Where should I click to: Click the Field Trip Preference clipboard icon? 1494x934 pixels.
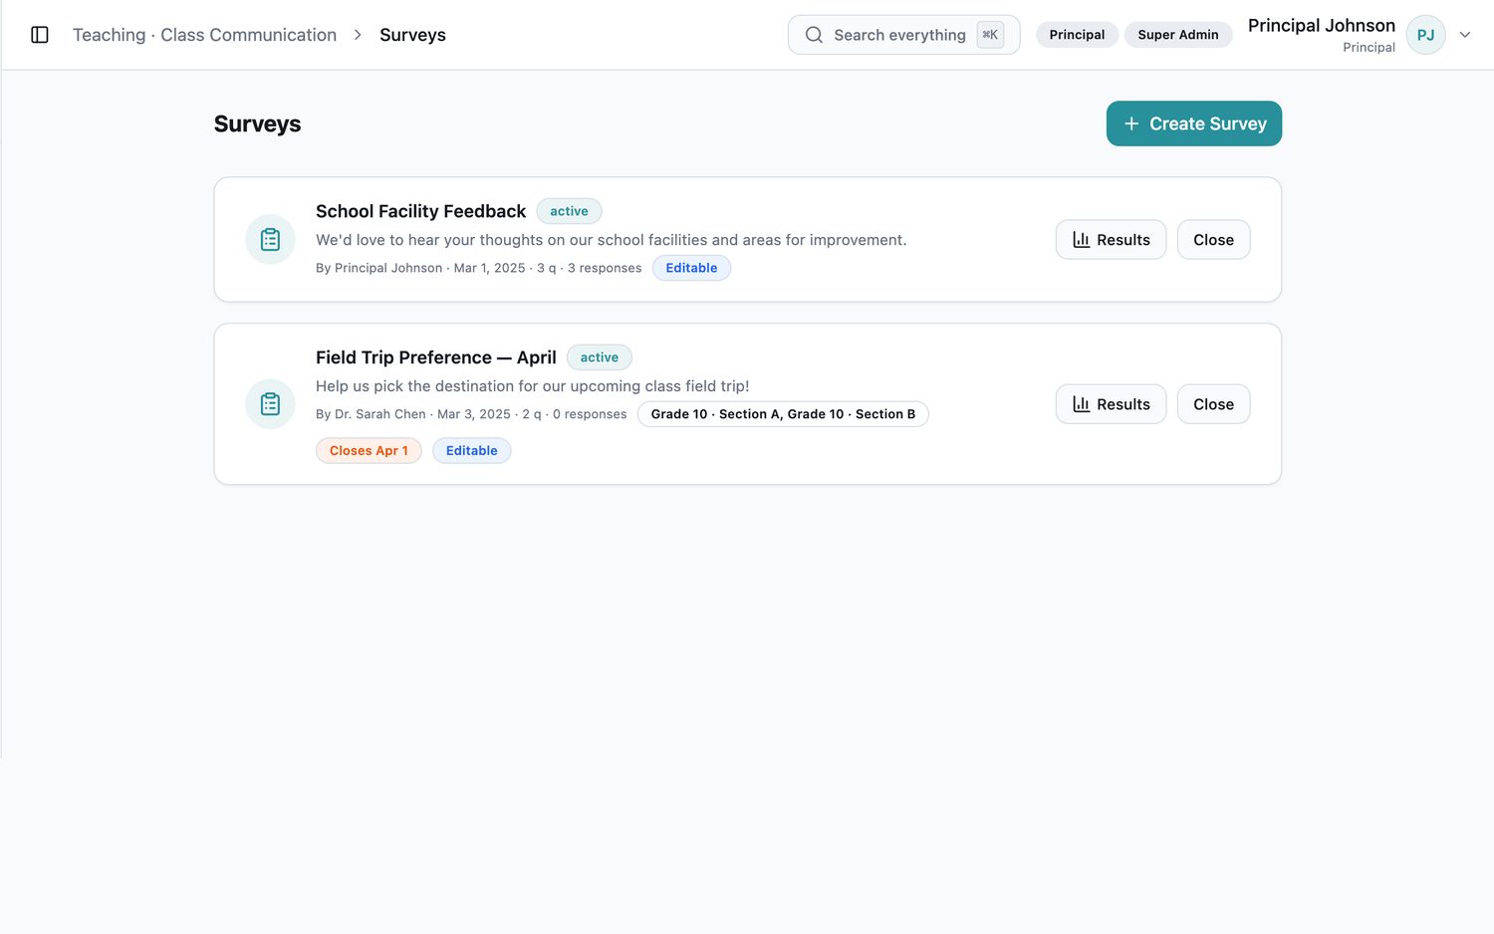tap(270, 404)
